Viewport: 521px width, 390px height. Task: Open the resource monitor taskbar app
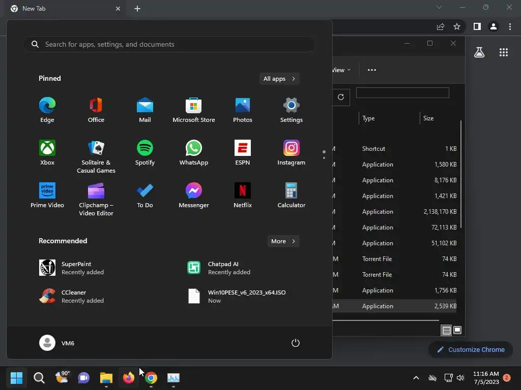(173, 378)
